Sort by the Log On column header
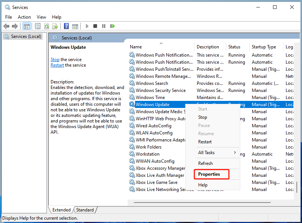Image resolution: width=302 pixels, height=223 pixels. pos(288,47)
